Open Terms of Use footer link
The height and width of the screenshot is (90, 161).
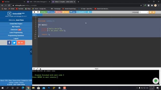pos(16,80)
